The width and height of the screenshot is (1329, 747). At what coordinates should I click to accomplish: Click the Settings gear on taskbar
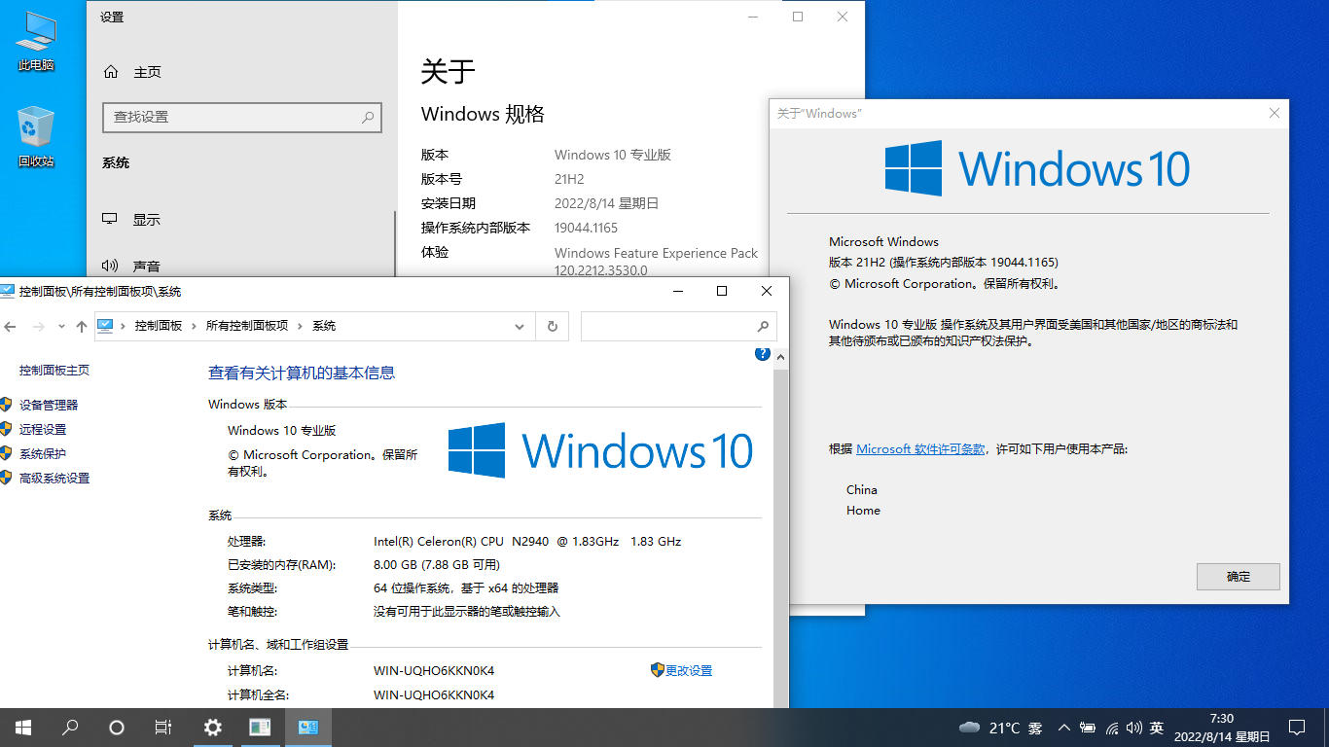213,728
